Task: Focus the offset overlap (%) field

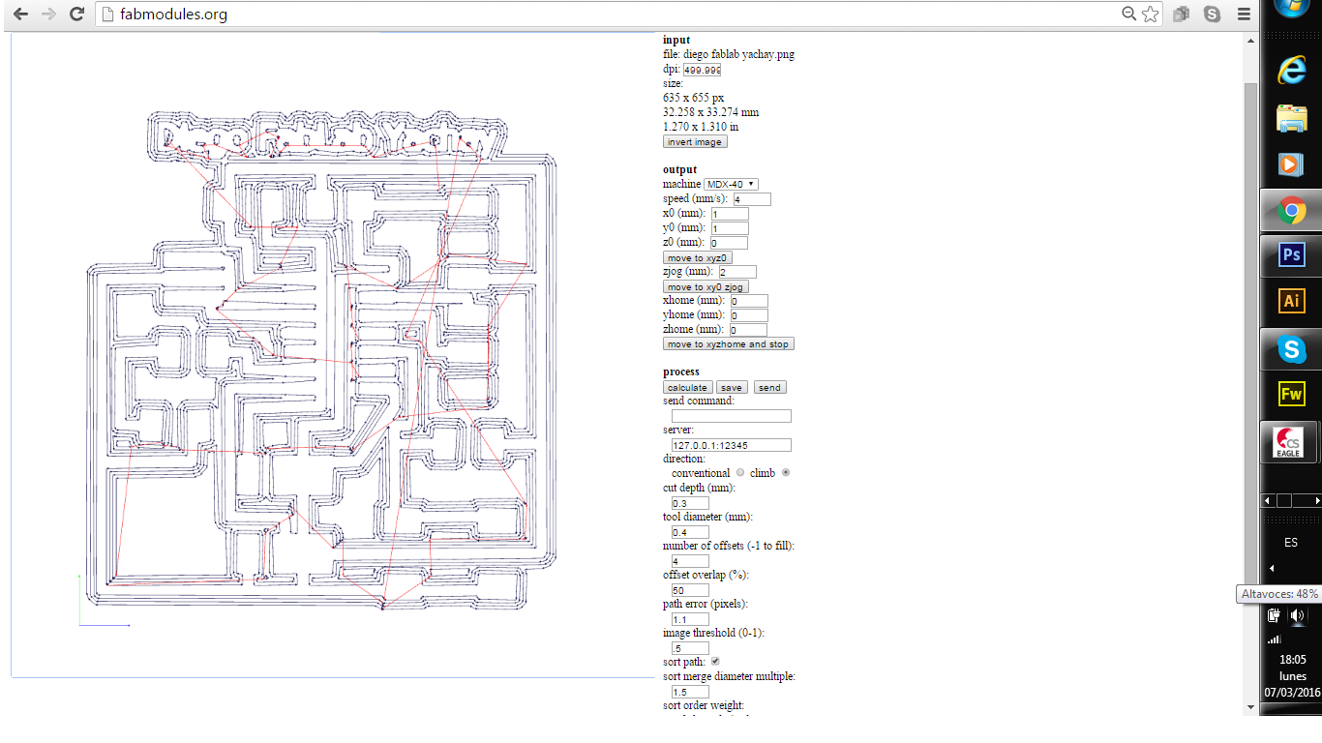Action: (690, 590)
